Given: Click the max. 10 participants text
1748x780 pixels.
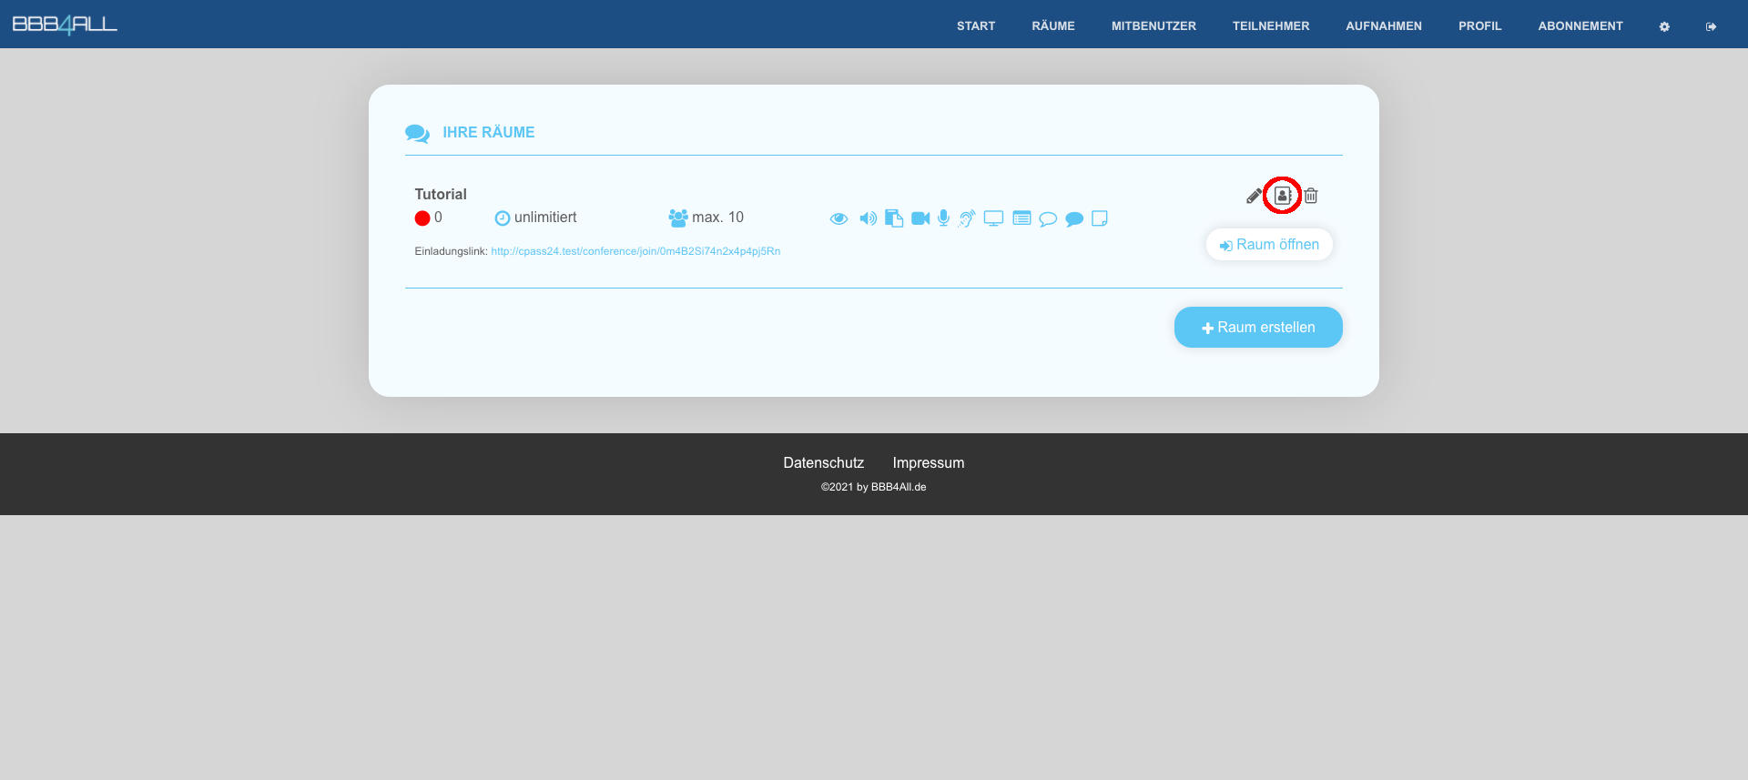Looking at the screenshot, I should [717, 218].
